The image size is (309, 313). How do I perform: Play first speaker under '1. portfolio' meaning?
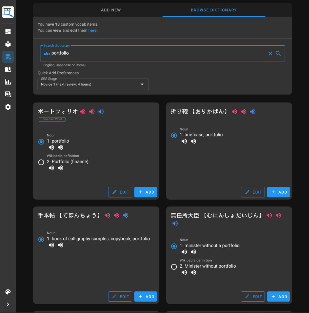(x=51, y=147)
